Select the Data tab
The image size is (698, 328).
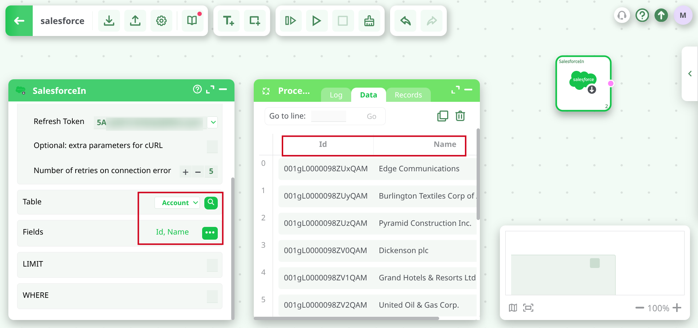368,95
